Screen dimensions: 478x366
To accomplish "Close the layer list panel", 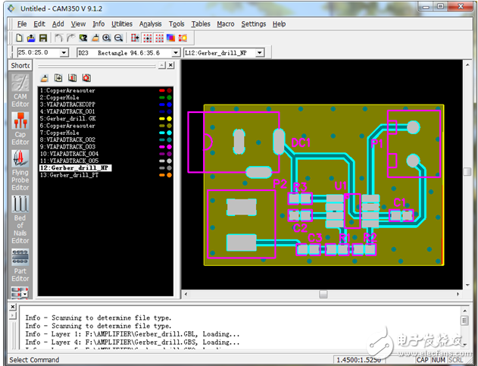I will pyautogui.click(x=172, y=66).
